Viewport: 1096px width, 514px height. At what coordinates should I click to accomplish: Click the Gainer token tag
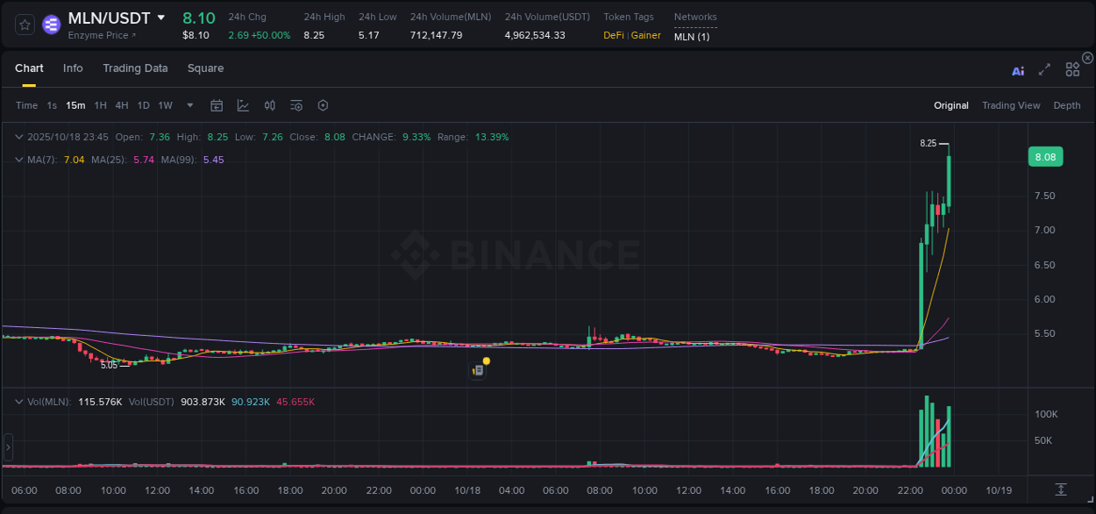point(645,35)
